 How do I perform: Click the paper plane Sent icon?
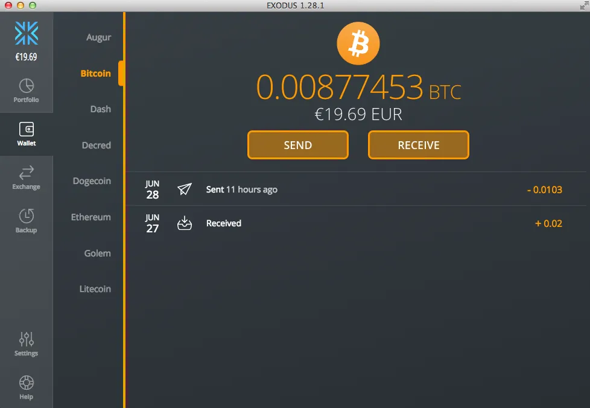coord(185,189)
